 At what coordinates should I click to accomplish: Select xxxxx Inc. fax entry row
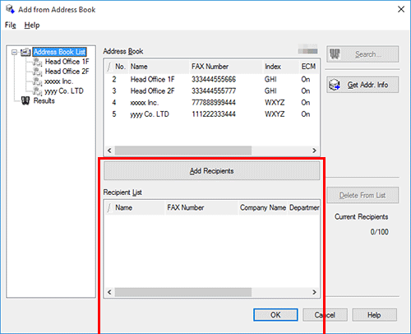click(x=211, y=103)
